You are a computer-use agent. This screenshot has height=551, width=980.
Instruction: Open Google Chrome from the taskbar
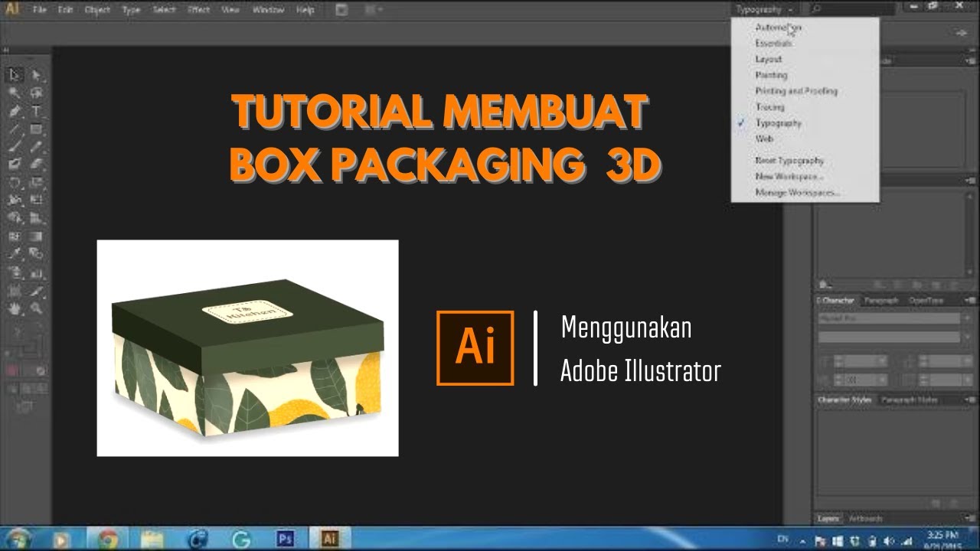click(108, 539)
